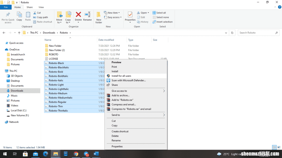Go up one folder level arrow
Screen dimensions: 282x158
tap(19, 33)
